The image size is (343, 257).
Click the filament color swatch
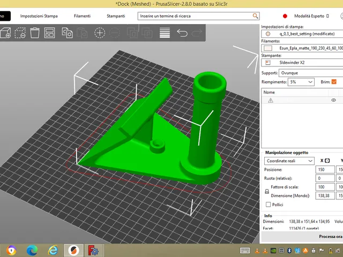coord(268,48)
